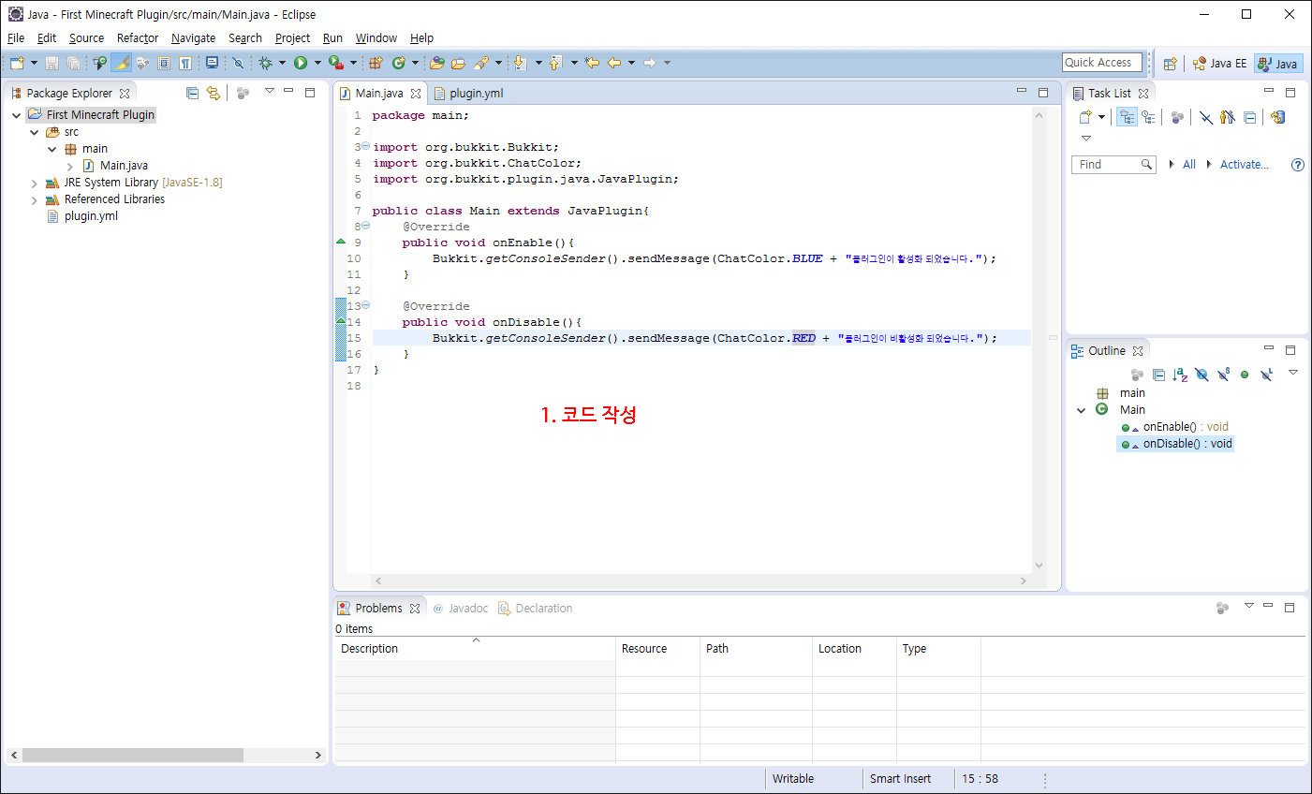
Task: Click the Task List help question icon
Action: click(1298, 165)
